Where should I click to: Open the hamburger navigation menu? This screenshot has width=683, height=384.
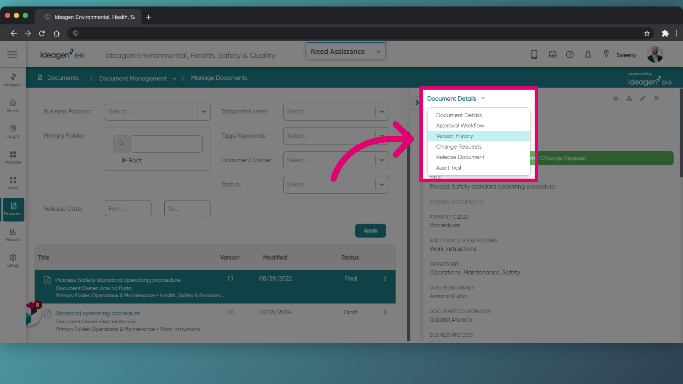[x=12, y=54]
